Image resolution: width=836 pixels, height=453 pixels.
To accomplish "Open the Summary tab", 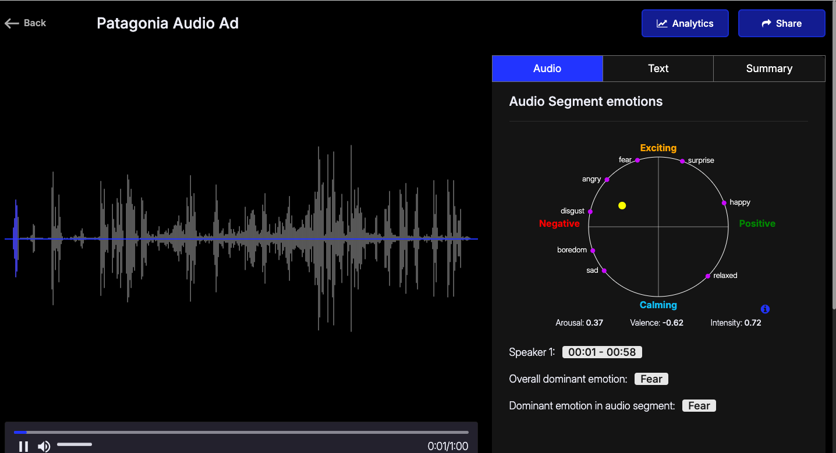I will pyautogui.click(x=769, y=69).
